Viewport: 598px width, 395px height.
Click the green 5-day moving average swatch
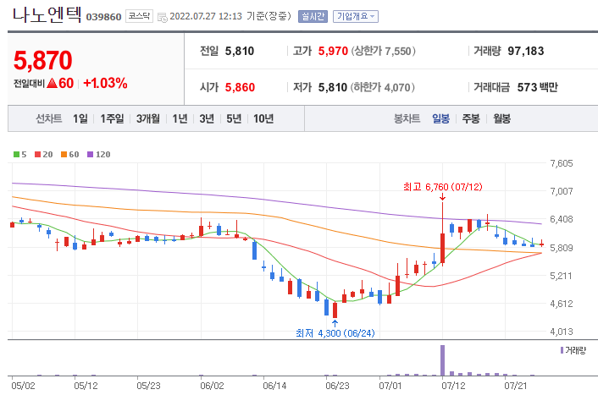16,154
